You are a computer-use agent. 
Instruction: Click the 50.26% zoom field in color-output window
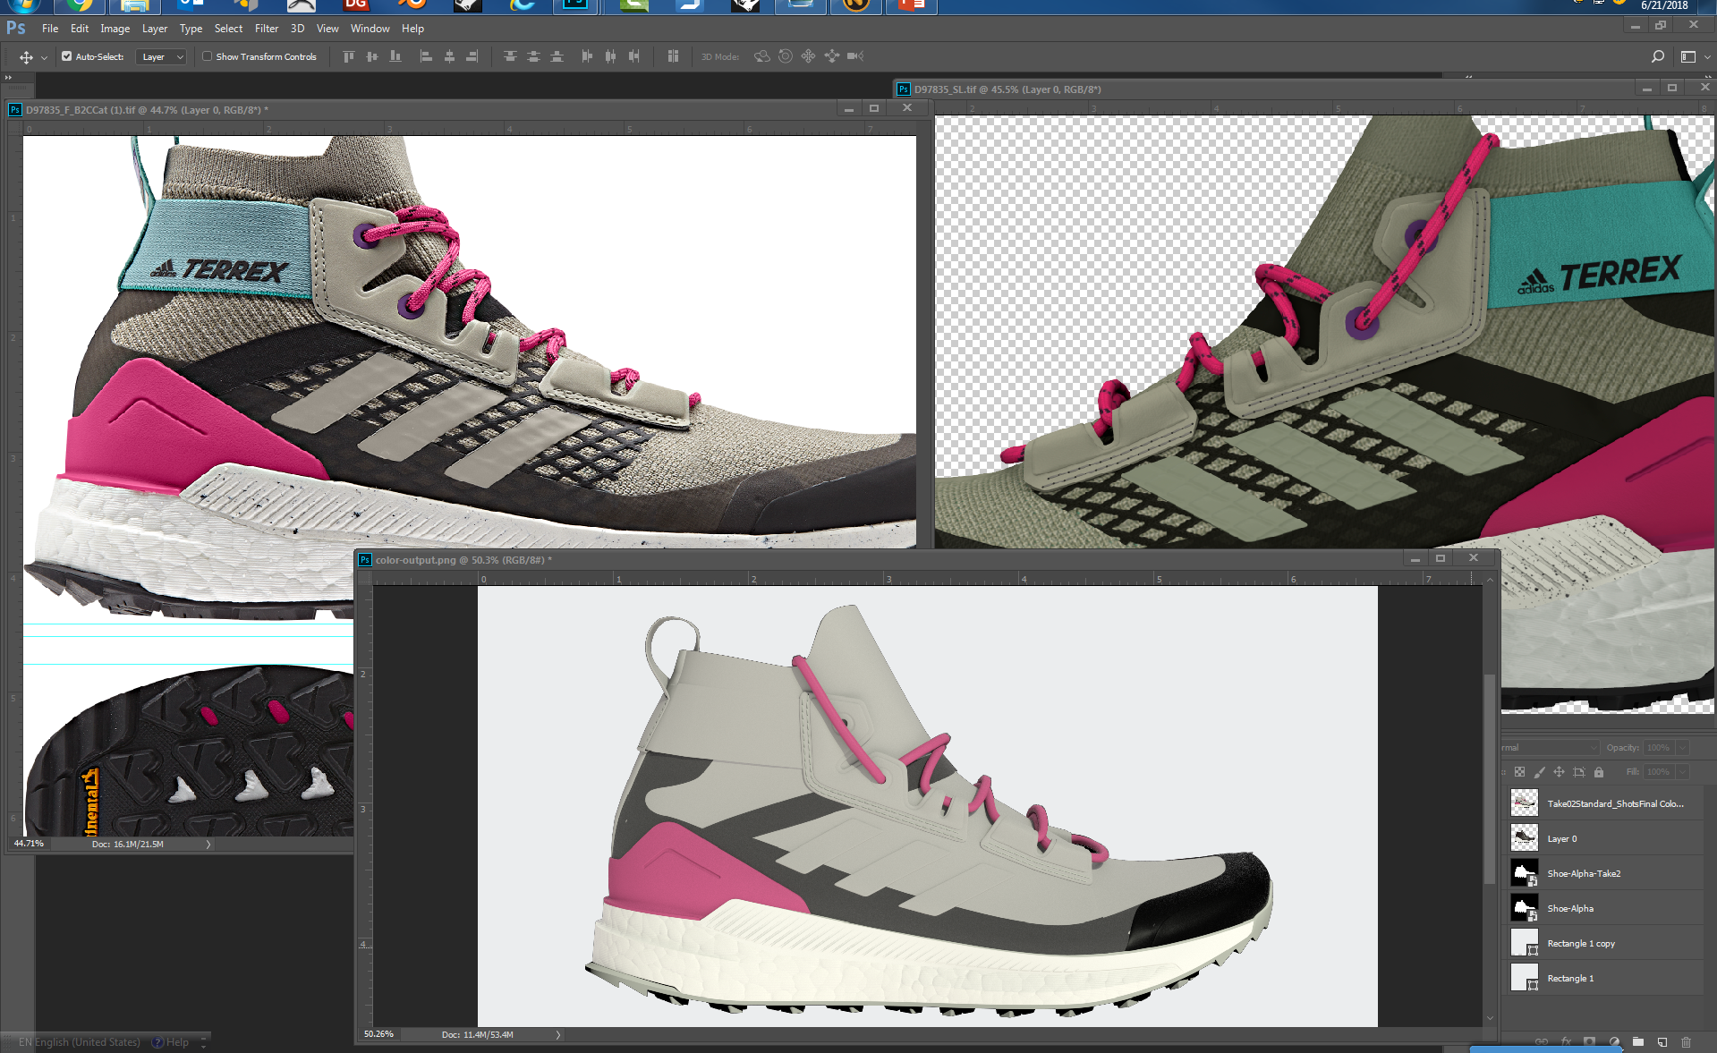379,1034
